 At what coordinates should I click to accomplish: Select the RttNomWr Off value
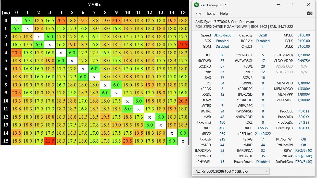[304, 139]
